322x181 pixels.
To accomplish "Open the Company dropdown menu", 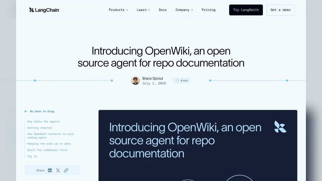I will [x=184, y=10].
